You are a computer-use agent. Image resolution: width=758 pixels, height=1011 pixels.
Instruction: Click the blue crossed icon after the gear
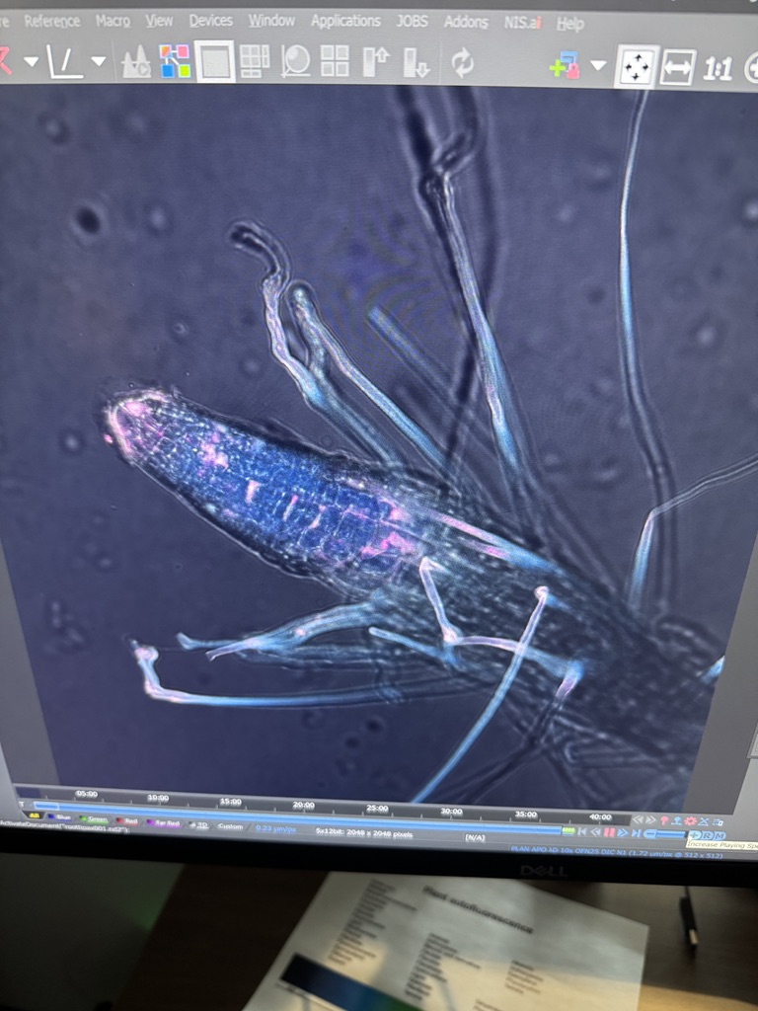click(703, 822)
